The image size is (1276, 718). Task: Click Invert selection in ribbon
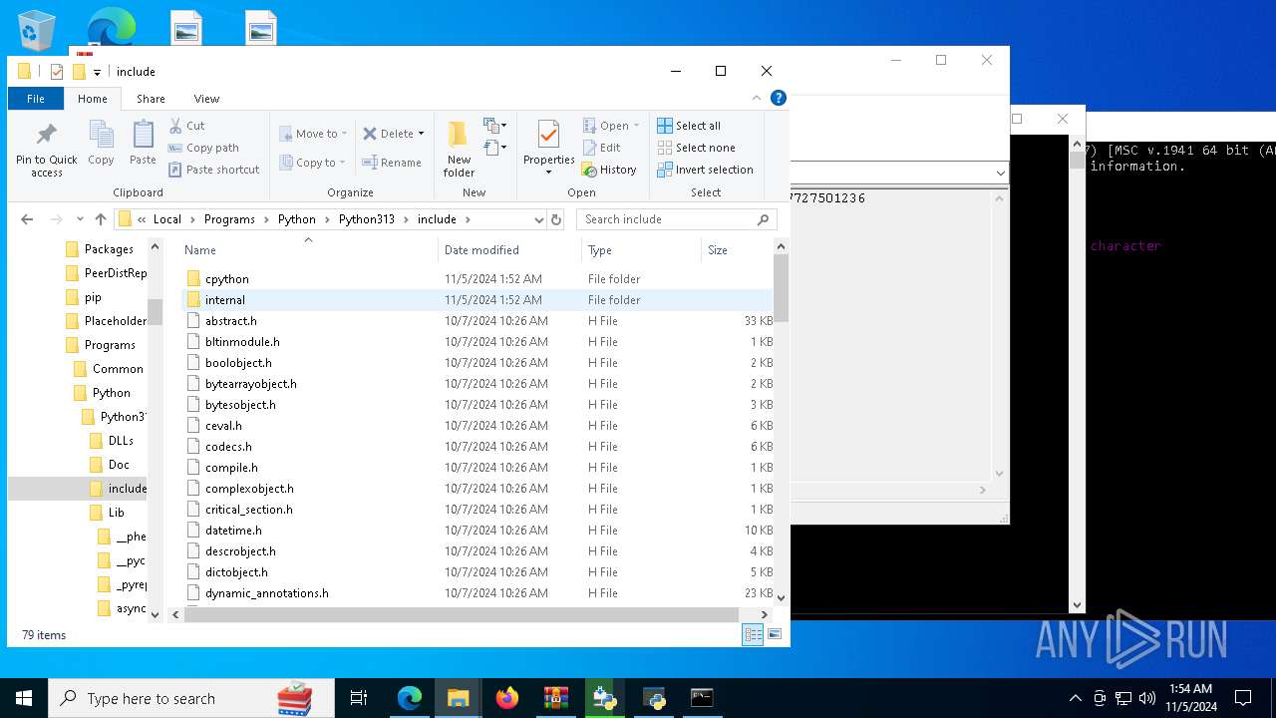click(x=705, y=170)
